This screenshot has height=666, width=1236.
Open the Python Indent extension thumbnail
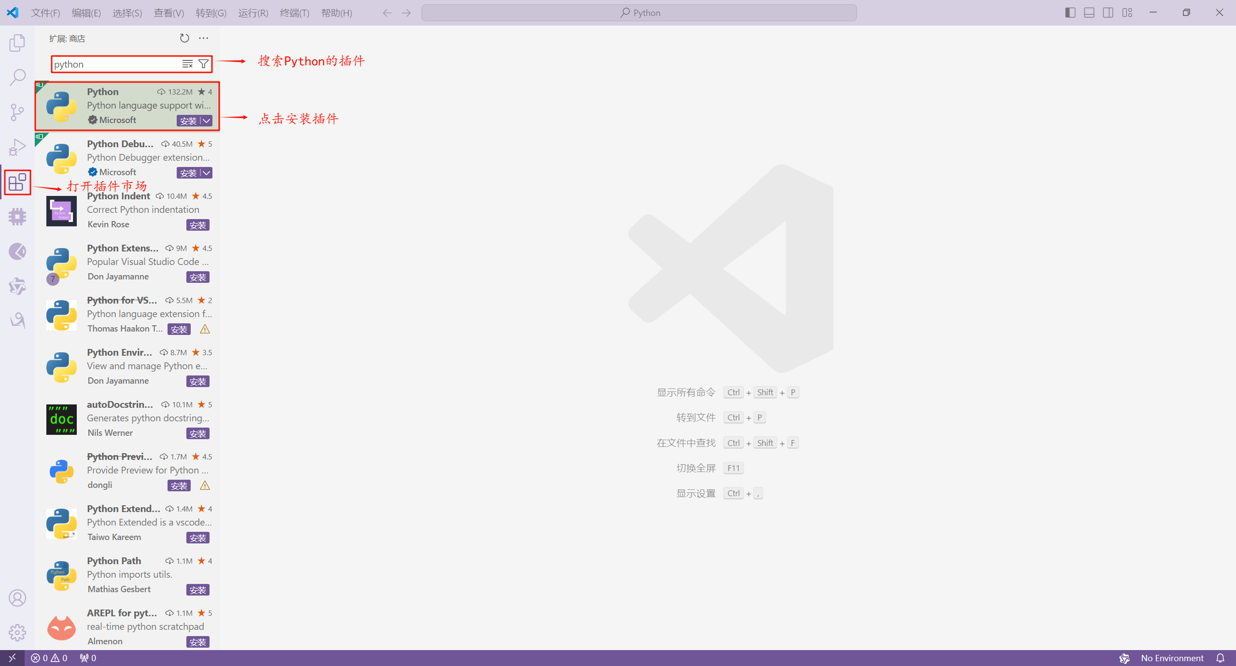[x=61, y=211]
